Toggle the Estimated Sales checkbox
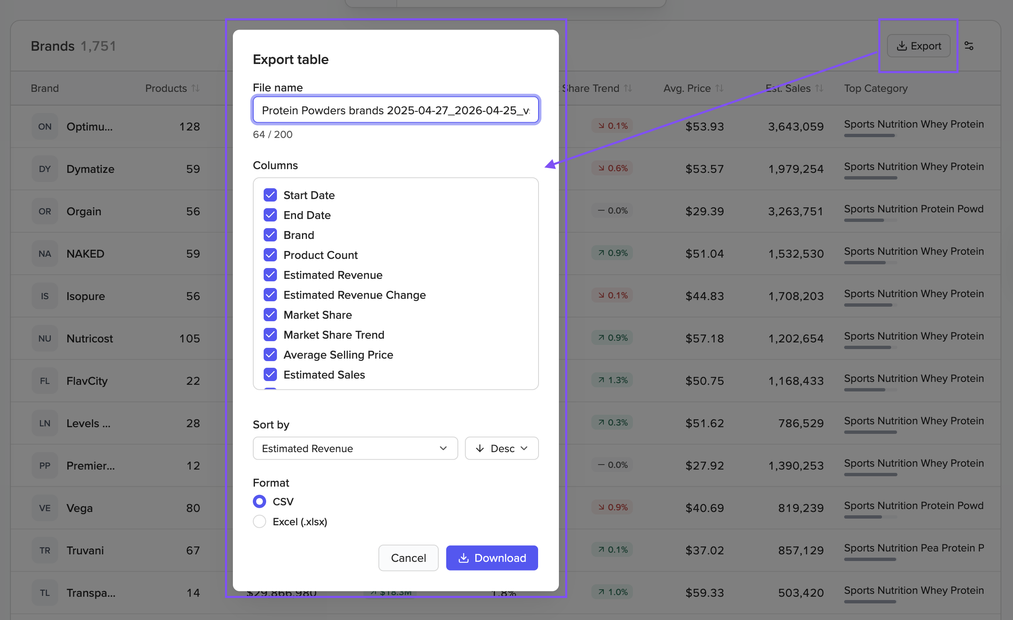 click(270, 374)
